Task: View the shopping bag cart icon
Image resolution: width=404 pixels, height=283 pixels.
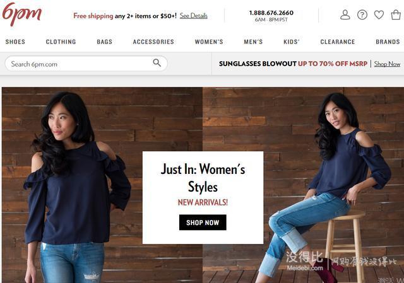Action: [396, 14]
